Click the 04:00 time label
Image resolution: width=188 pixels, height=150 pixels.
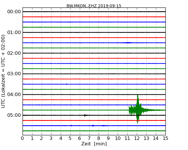(14, 95)
